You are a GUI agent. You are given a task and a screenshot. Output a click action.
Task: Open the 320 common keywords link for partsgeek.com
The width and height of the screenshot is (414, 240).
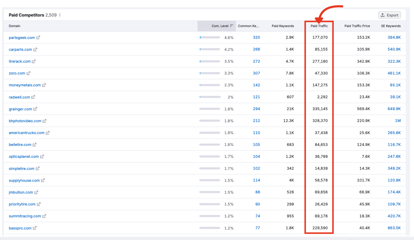point(257,37)
